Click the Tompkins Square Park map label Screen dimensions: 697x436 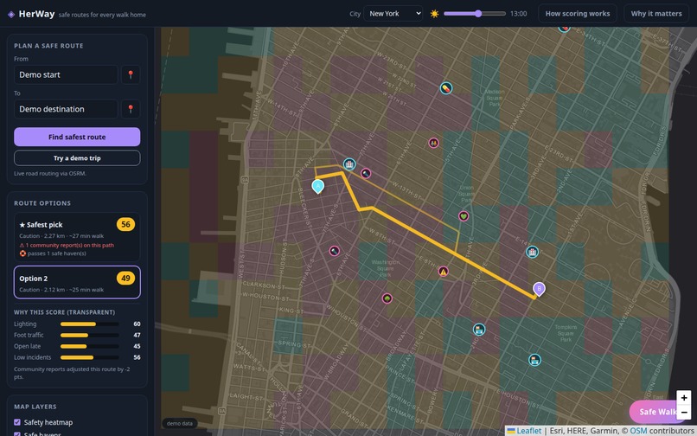click(566, 333)
